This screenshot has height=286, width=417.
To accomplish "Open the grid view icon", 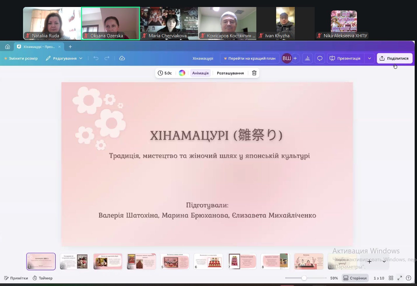I will [x=391, y=278].
